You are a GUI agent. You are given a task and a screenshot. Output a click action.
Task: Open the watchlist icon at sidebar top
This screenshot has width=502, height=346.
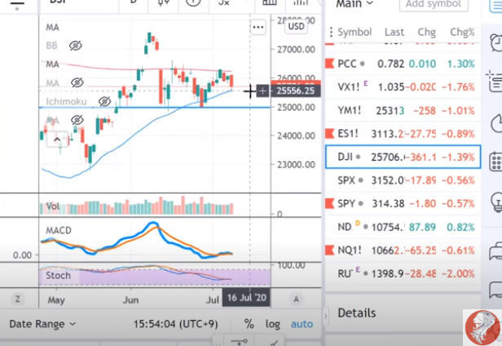point(496,6)
